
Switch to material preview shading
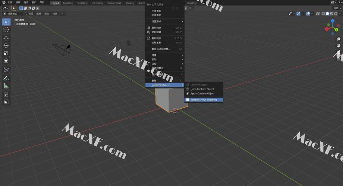coord(331,13)
